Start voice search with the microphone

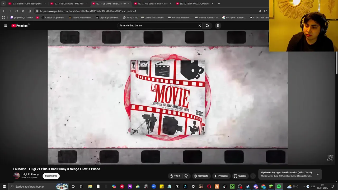pyautogui.click(x=218, y=26)
